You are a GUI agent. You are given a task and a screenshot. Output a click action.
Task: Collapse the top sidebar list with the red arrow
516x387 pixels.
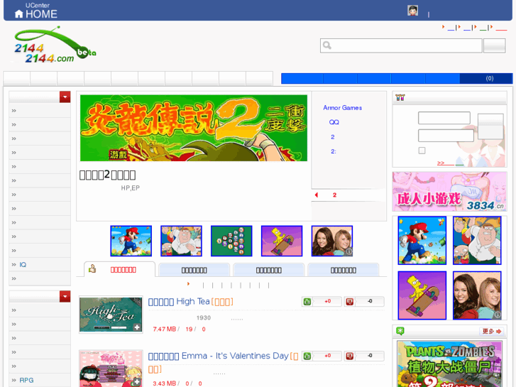tap(65, 97)
